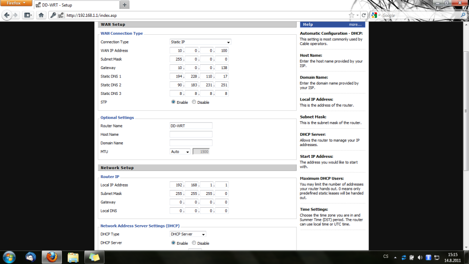Click the Router Name field
This screenshot has height=264, width=469.
[x=191, y=126]
